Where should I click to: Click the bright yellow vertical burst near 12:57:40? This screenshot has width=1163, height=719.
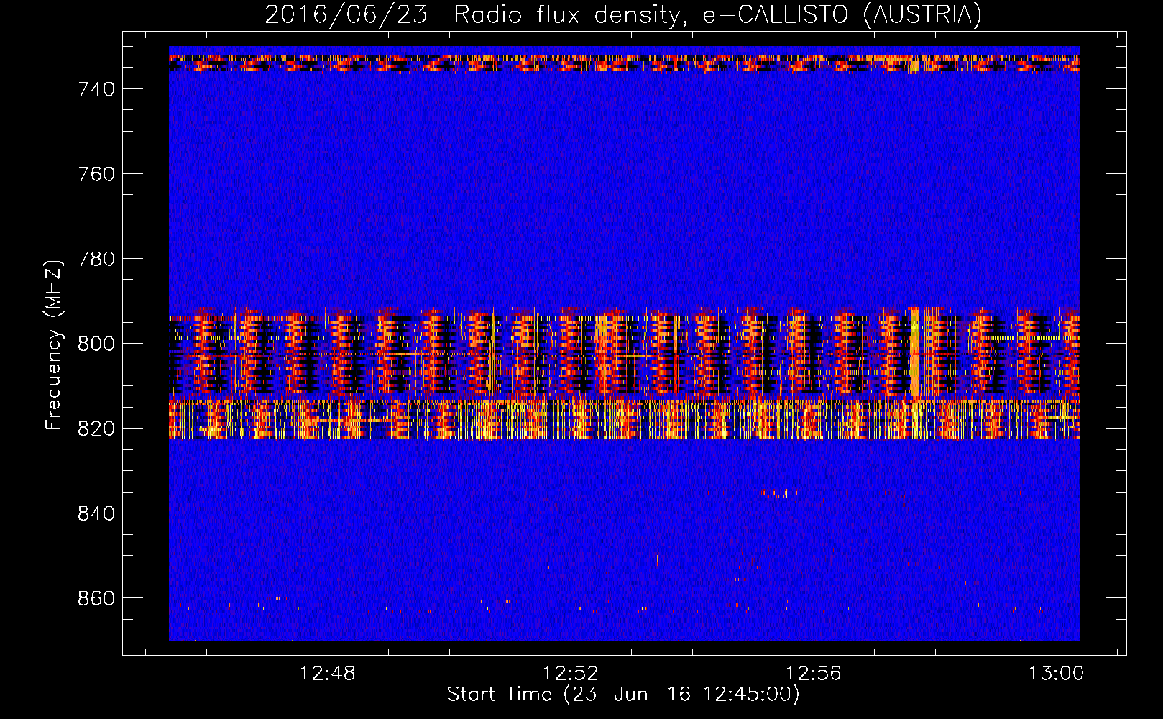tap(914, 352)
